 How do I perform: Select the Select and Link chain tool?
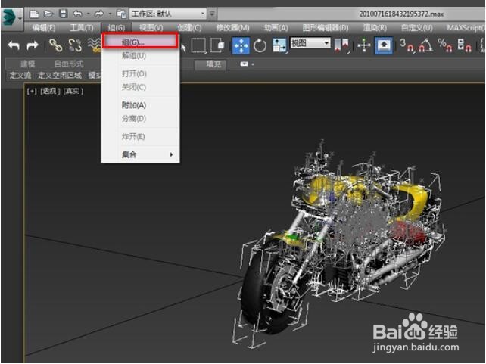56,45
